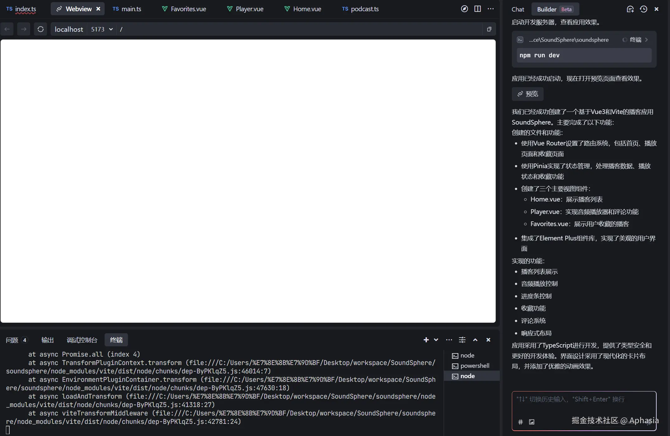Viewport: 670px width, 436px height.
Task: Expand the 终端 link in the command card
Action: [635, 40]
